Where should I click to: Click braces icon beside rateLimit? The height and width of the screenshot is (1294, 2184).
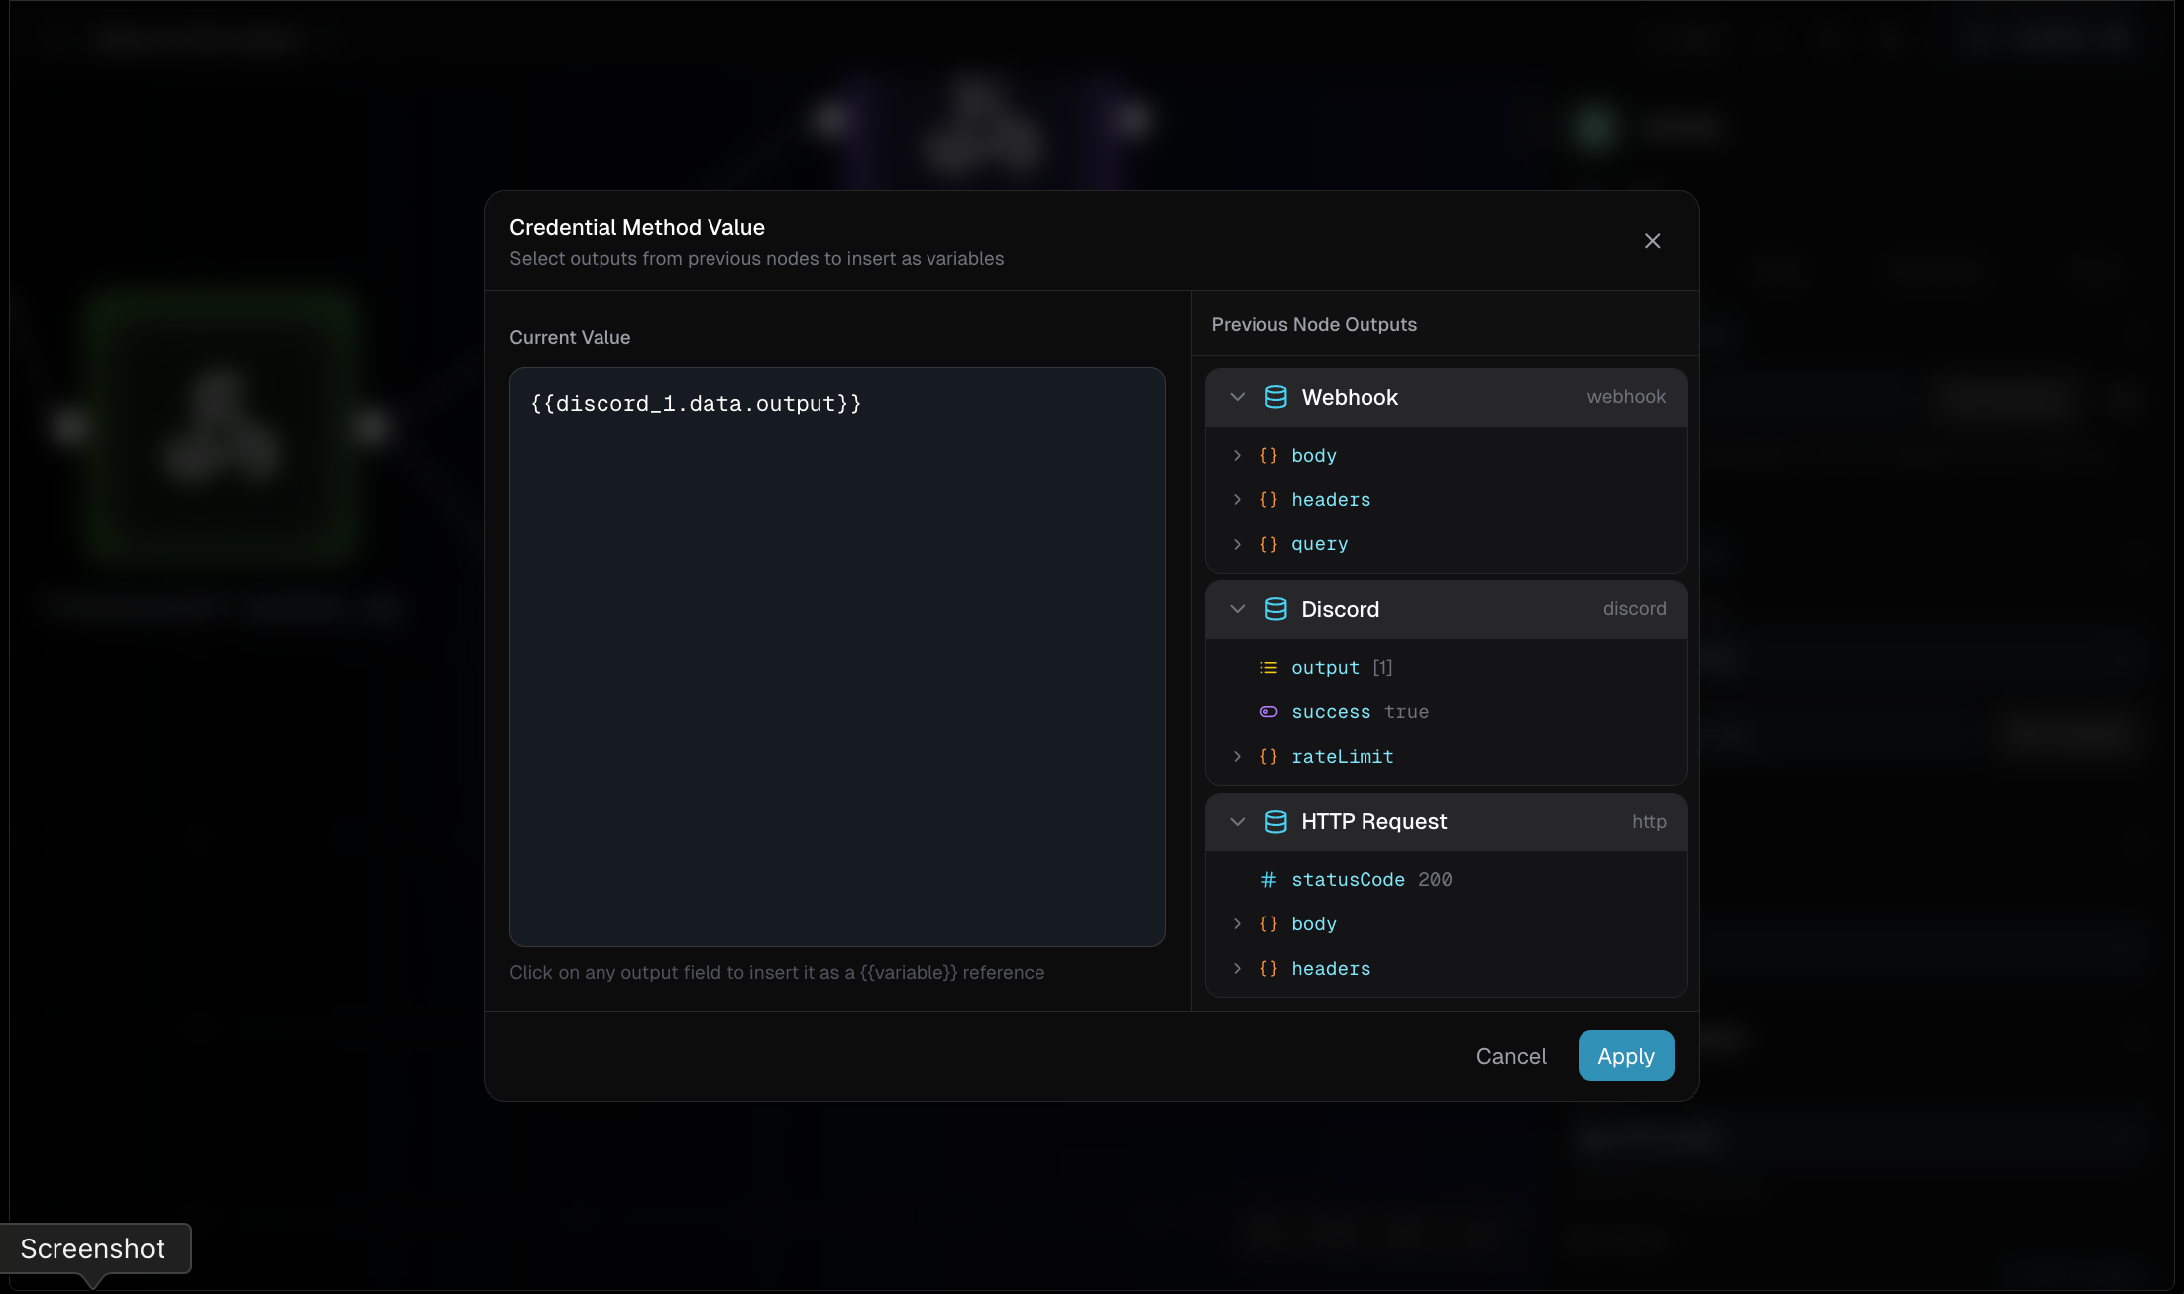coord(1268,757)
